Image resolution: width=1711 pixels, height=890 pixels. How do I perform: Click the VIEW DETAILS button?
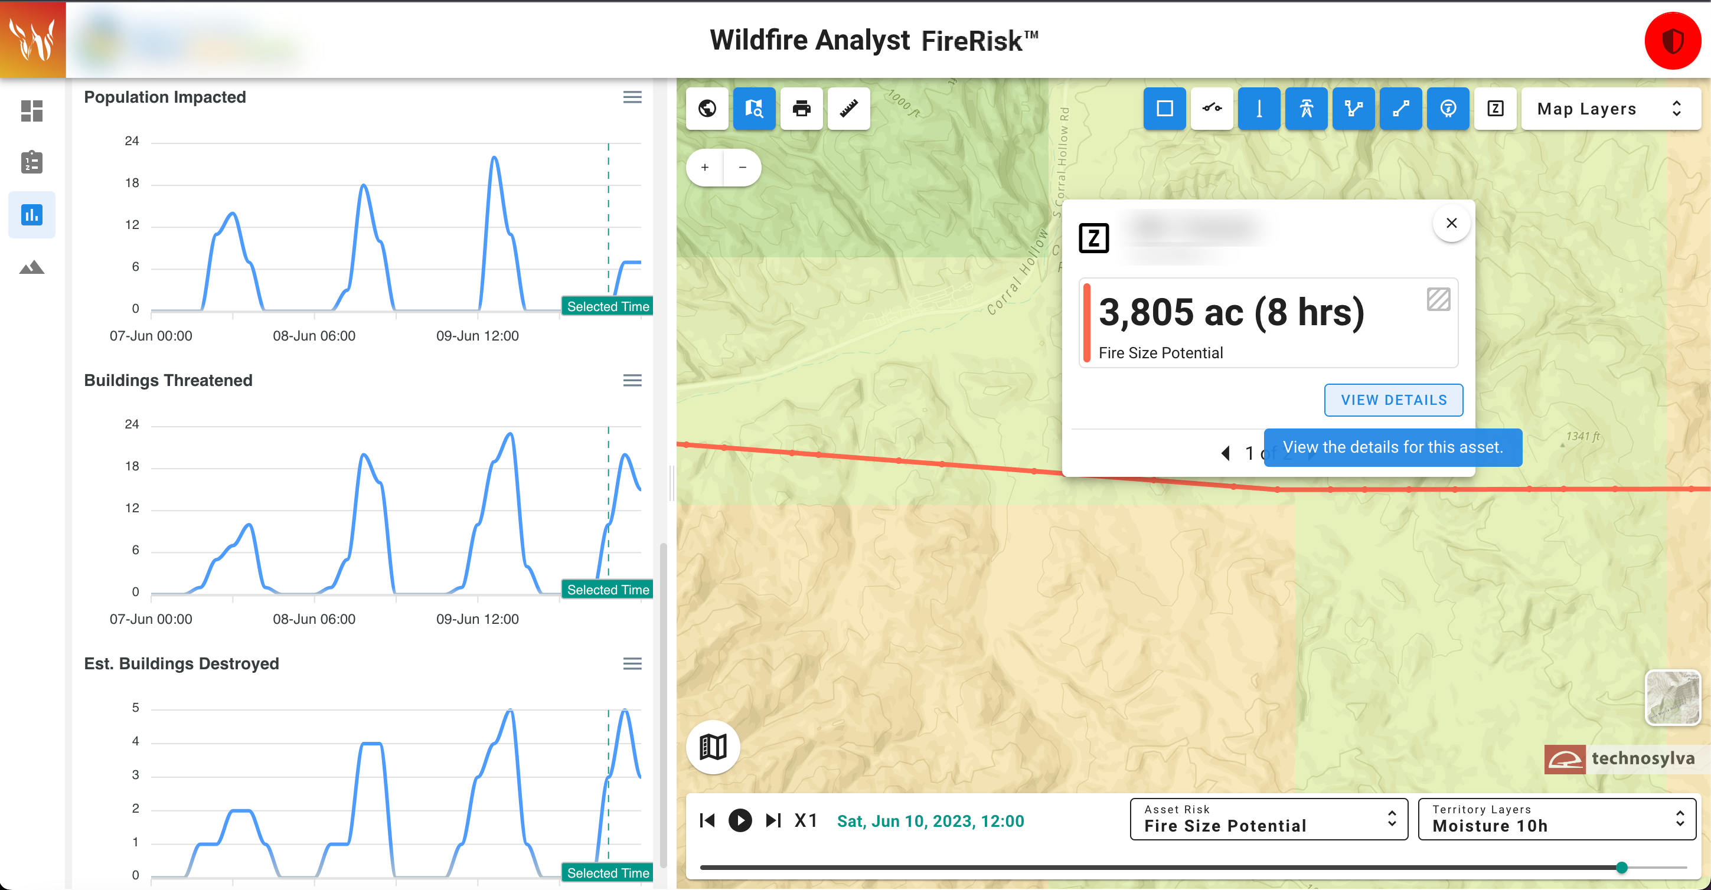click(x=1393, y=400)
